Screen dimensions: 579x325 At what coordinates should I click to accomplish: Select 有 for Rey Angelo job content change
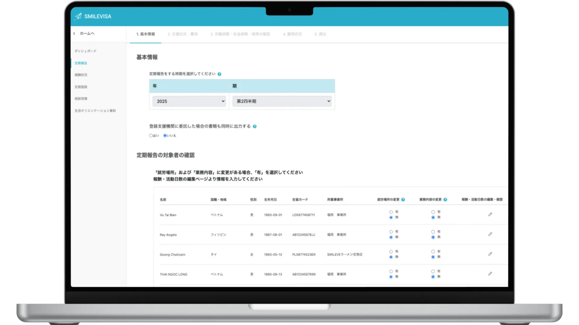[433, 232]
